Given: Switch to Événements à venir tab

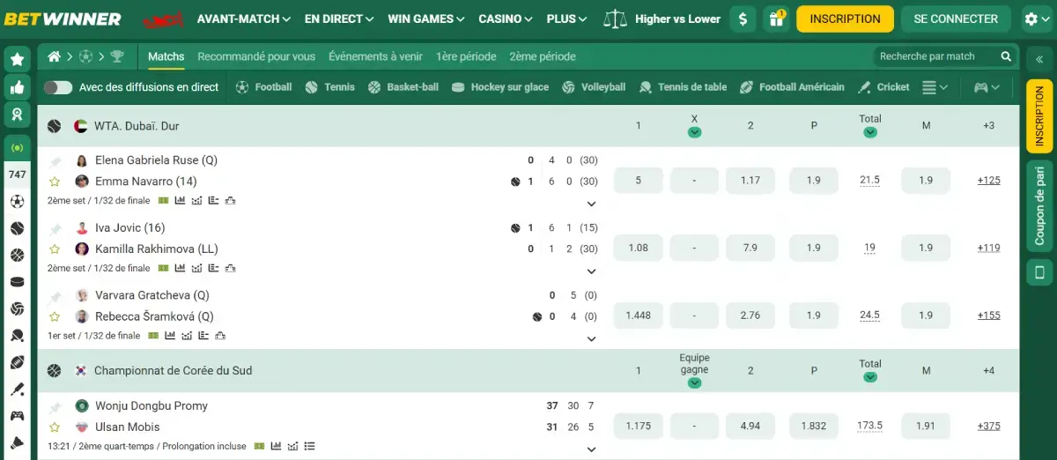Looking at the screenshot, I should tap(375, 56).
